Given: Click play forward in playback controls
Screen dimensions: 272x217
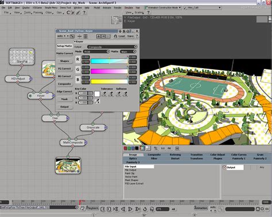Looking at the screenshot, I should [130, 209].
